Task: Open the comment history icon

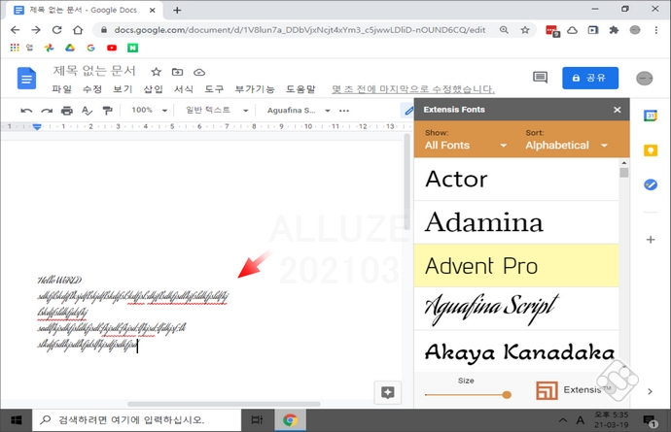Action: coord(540,78)
